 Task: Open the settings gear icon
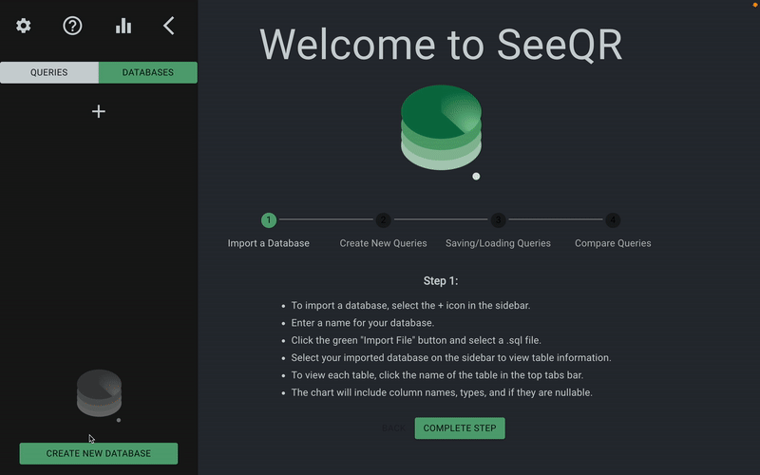pos(23,26)
